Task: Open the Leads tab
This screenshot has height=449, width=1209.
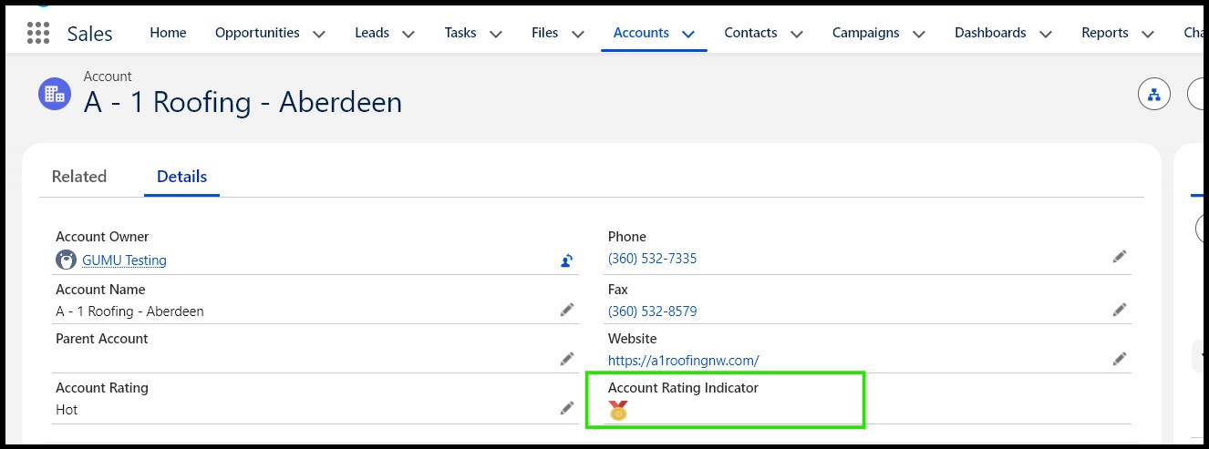Action: 372,33
